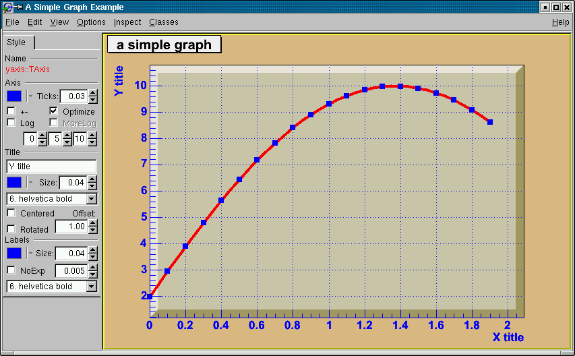Click the Ticks length value field
Image resolution: width=575 pixels, height=356 pixels.
pos(73,96)
